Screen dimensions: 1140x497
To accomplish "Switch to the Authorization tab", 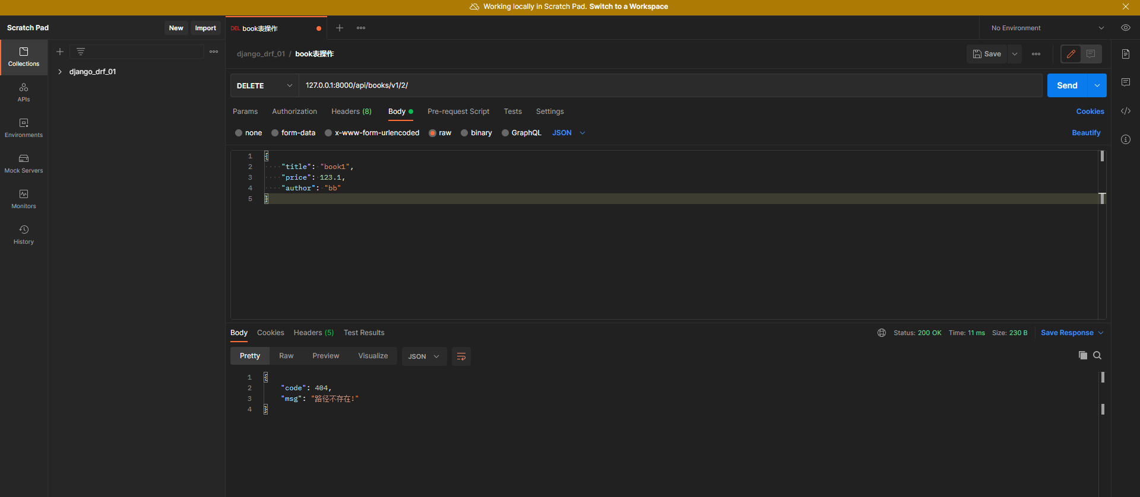I will [294, 111].
